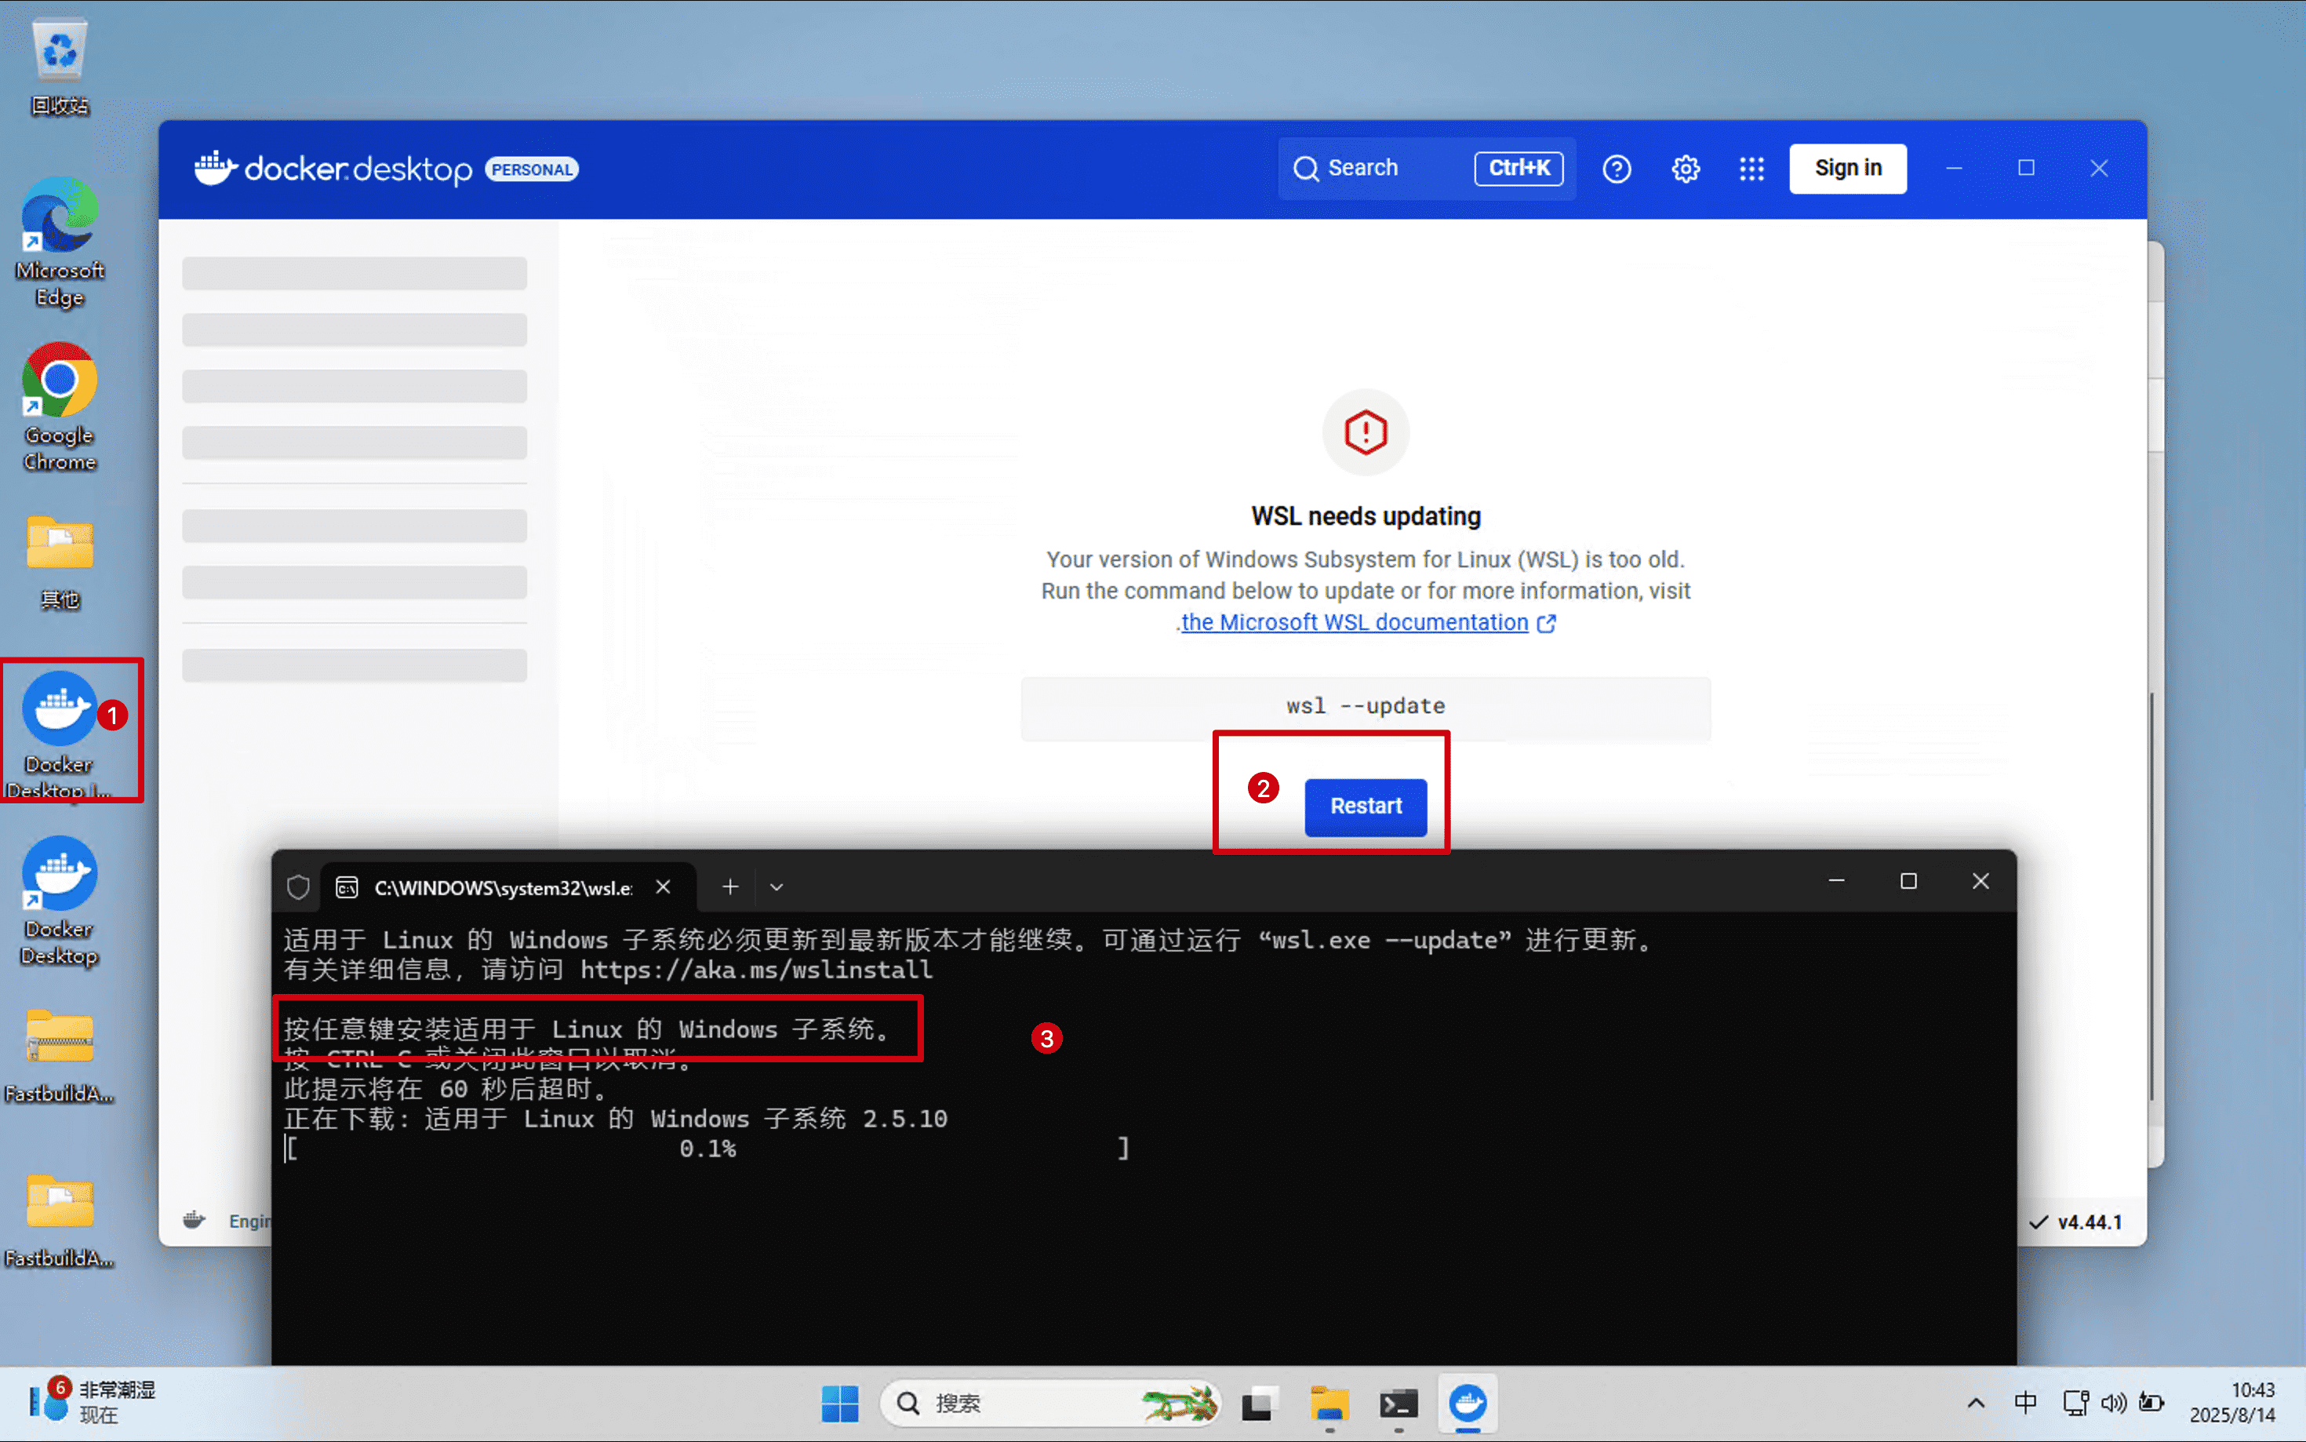Switch input language using the 中 indicator
The width and height of the screenshot is (2306, 1442).
tap(2024, 1403)
